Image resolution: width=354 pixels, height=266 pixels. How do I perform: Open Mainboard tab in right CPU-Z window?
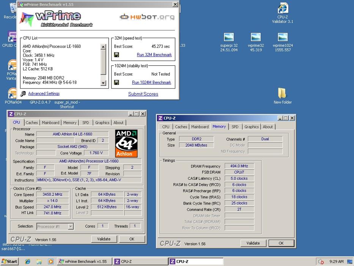[200, 127]
